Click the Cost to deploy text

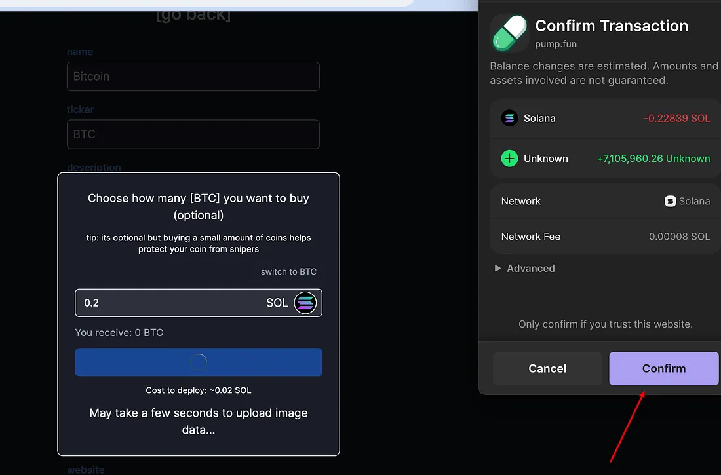199,390
